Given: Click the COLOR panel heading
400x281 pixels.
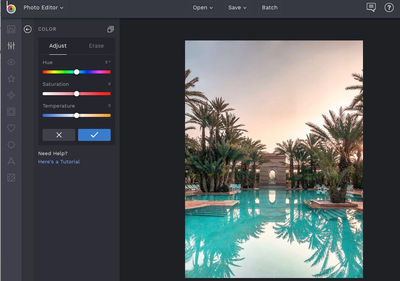Looking at the screenshot, I should tap(47, 29).
